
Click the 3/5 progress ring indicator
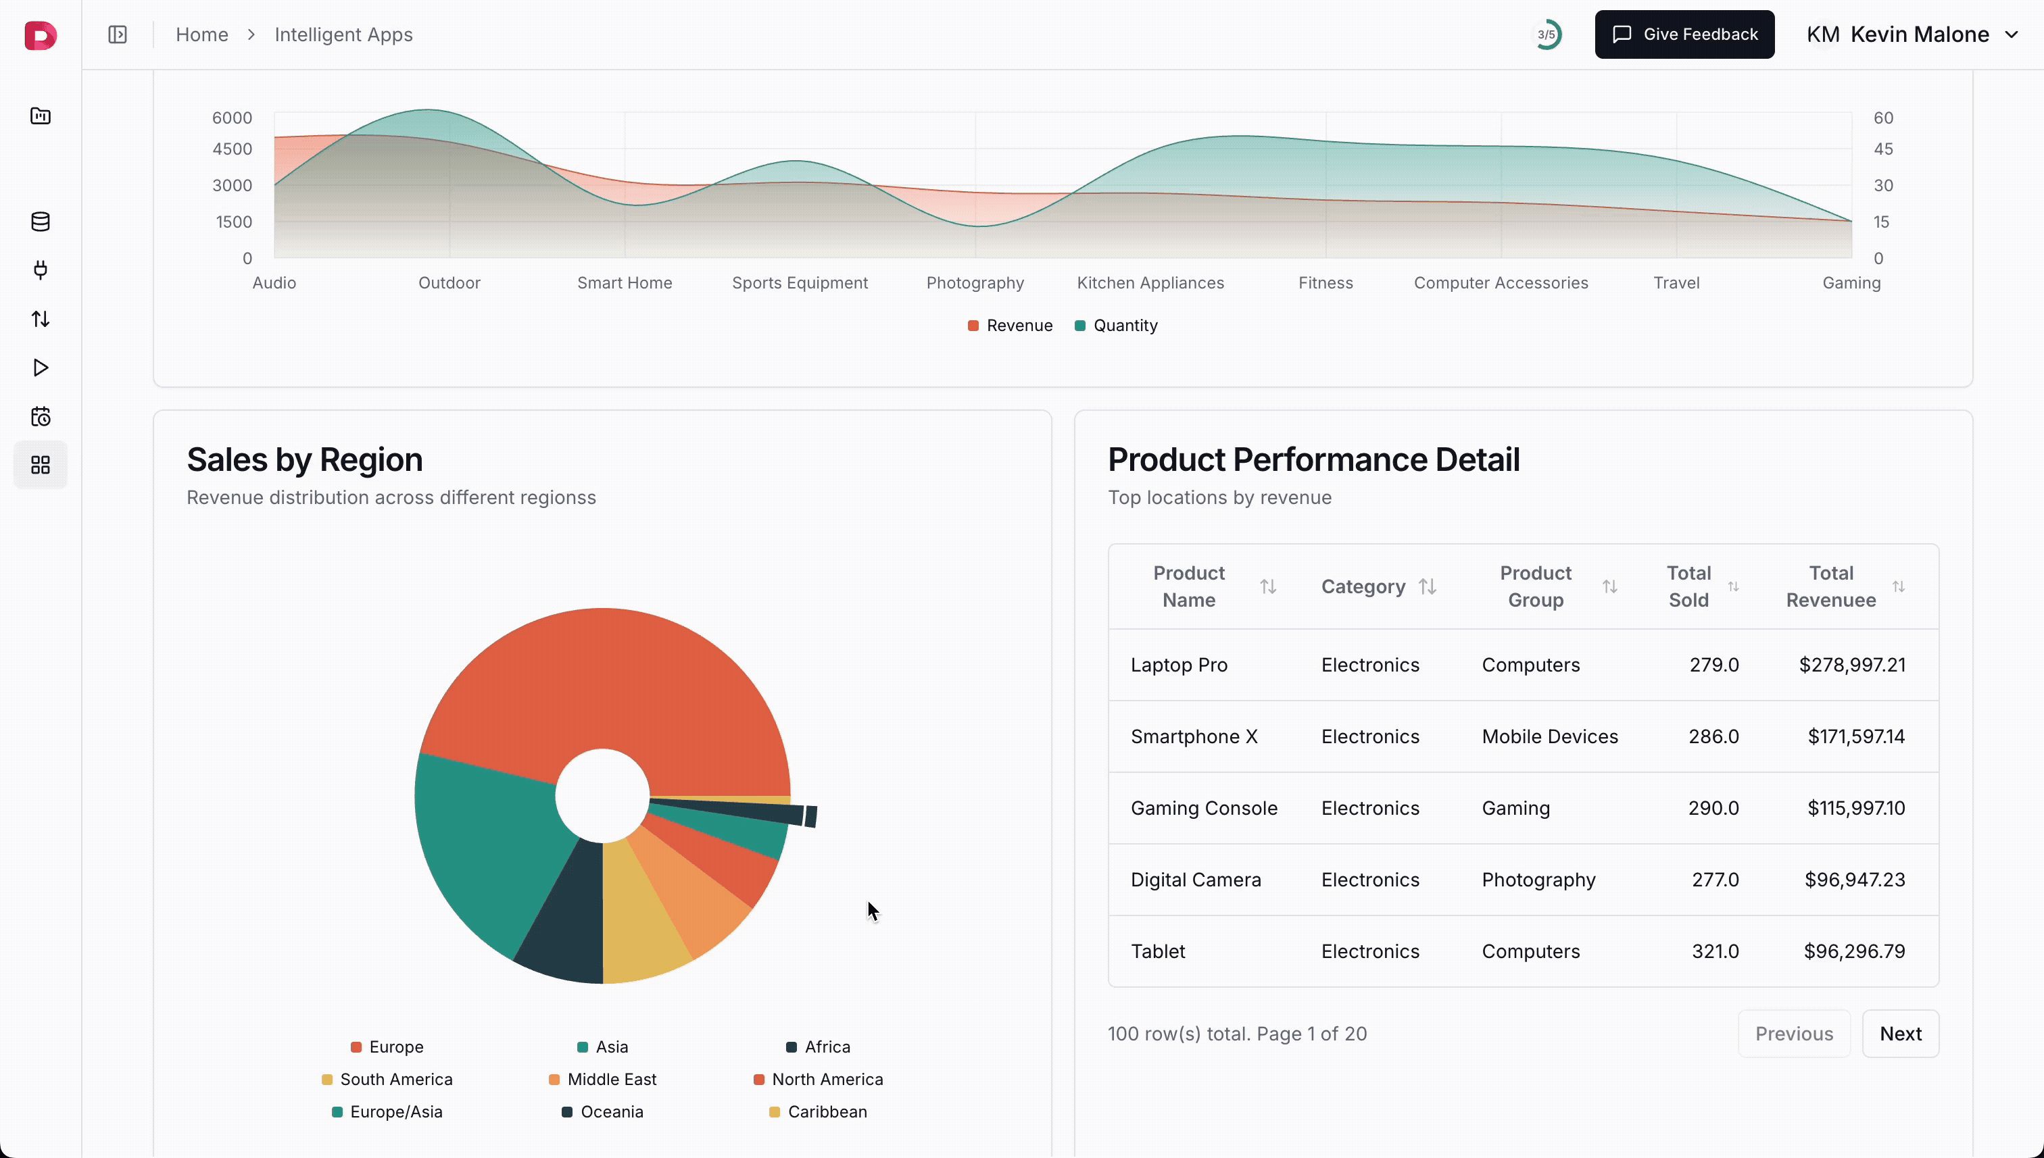[x=1546, y=35]
